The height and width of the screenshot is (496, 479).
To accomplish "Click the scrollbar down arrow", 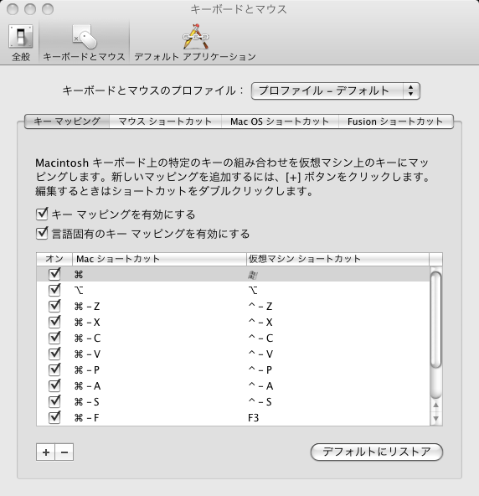I will point(436,419).
